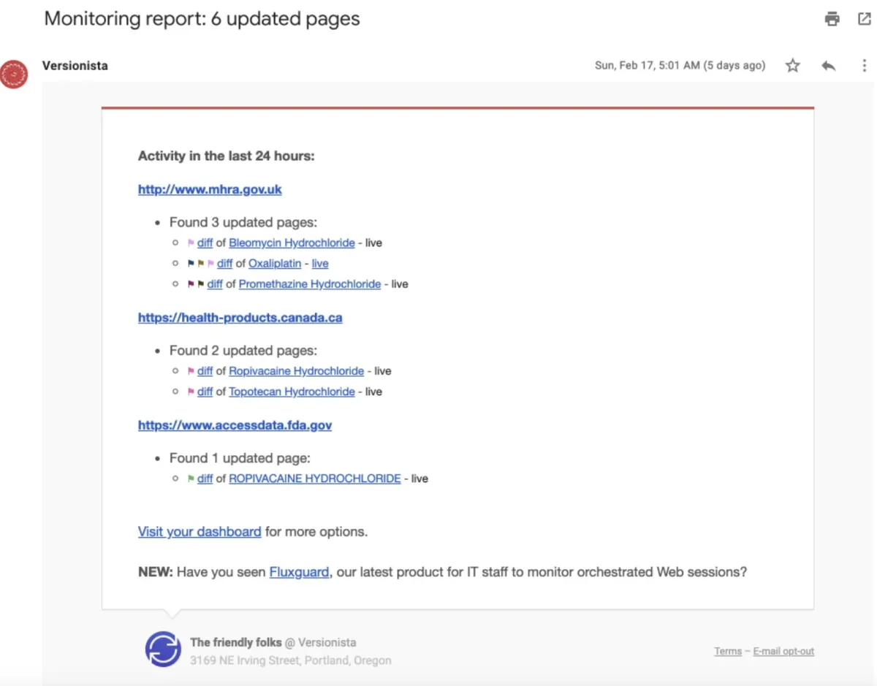
Task: Open diff of Topotecan Hydrochloride
Action: (x=205, y=392)
